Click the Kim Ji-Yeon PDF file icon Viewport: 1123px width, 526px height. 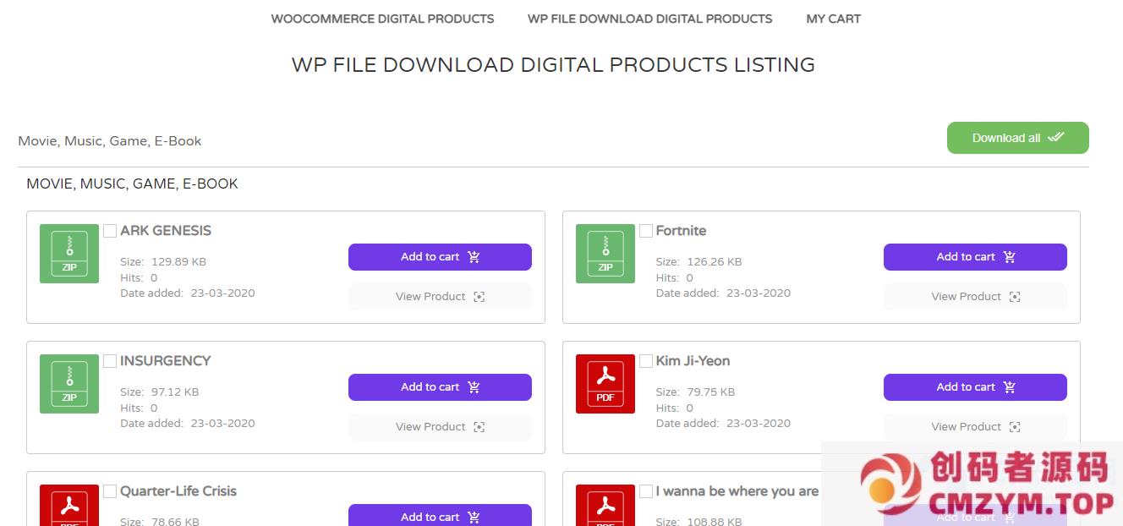click(x=605, y=384)
